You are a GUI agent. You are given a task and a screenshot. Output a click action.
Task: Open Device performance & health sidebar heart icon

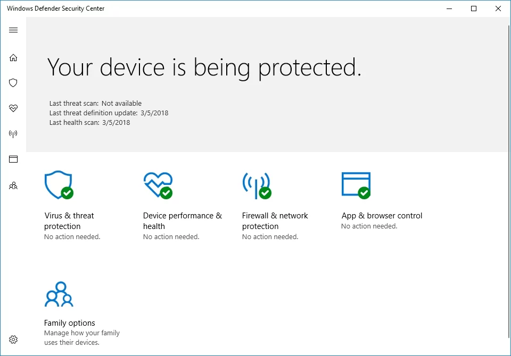click(13, 108)
